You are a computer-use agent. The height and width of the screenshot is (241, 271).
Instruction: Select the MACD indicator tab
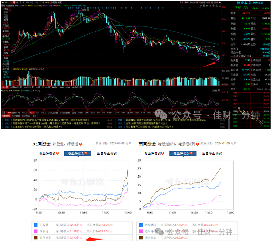click(x=24, y=113)
